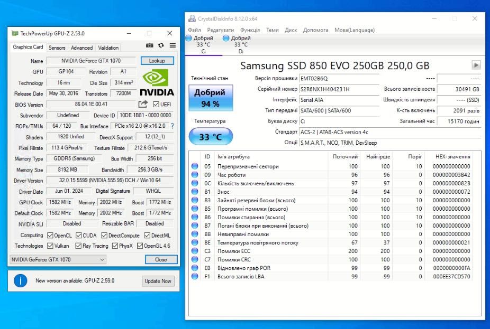The height and width of the screenshot is (329, 490).
Task: Click the Name field NVIDIA GeForce GTX 1070
Action: pos(91,61)
